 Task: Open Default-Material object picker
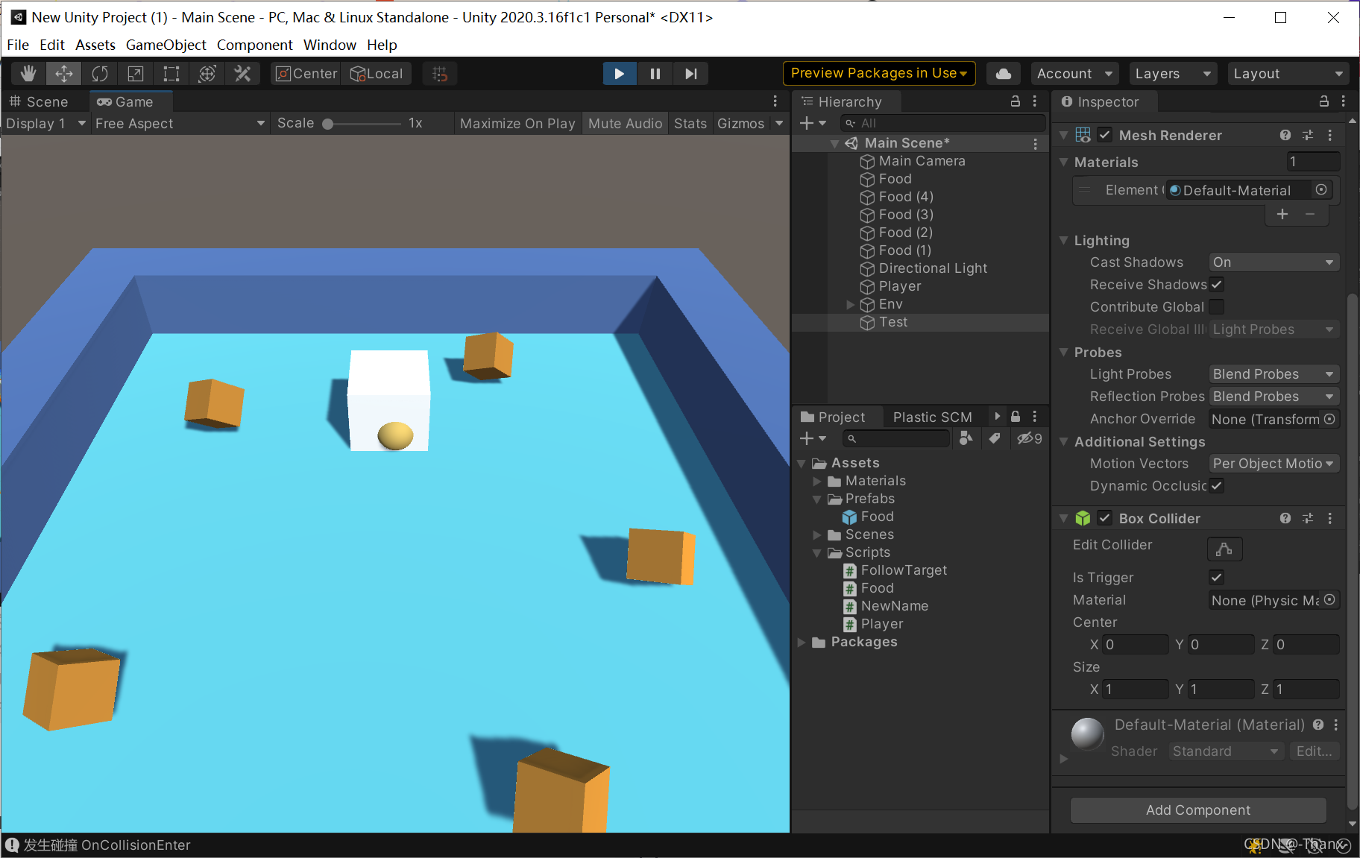click(x=1321, y=190)
